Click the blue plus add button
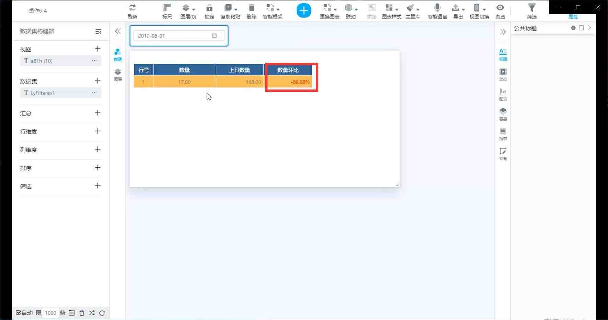608x320 pixels. pos(304,11)
